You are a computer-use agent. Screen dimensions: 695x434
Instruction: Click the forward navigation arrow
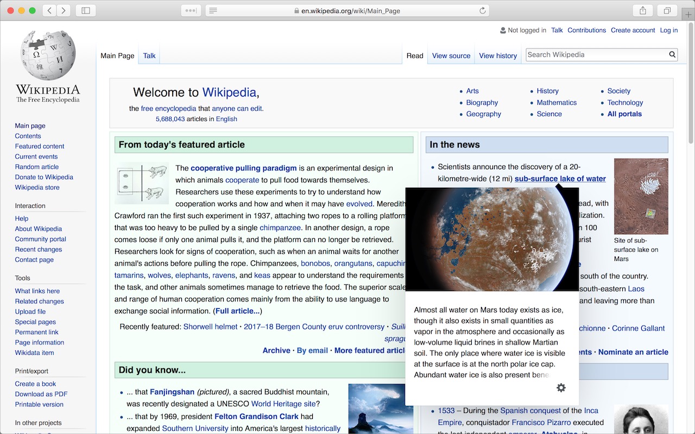click(x=65, y=10)
